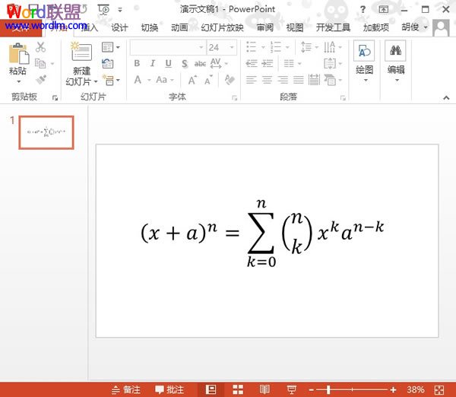Image resolution: width=456 pixels, height=397 pixels.
Task: Toggle Justify paragraph alignment
Action: pyautogui.click(x=299, y=80)
